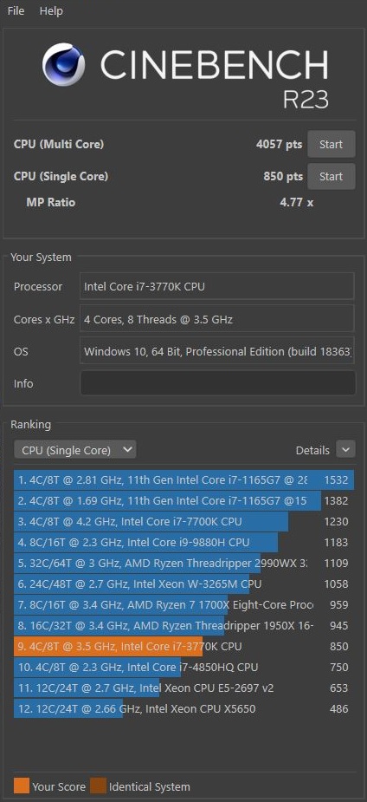
Task: Expand the Details chevron dropdown
Action: pyautogui.click(x=345, y=450)
